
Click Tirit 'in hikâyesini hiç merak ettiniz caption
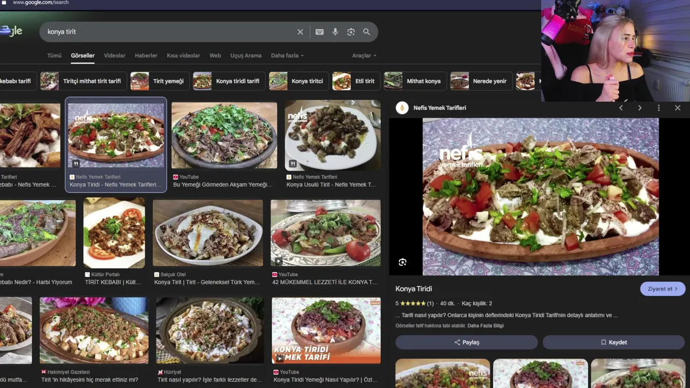[x=89, y=379]
